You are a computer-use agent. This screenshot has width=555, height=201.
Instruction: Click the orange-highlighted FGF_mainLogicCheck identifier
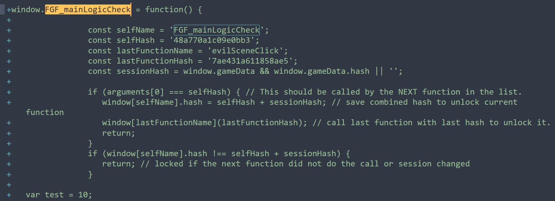click(88, 10)
